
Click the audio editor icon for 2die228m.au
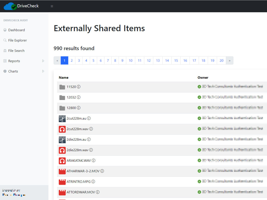pos(62,140)
